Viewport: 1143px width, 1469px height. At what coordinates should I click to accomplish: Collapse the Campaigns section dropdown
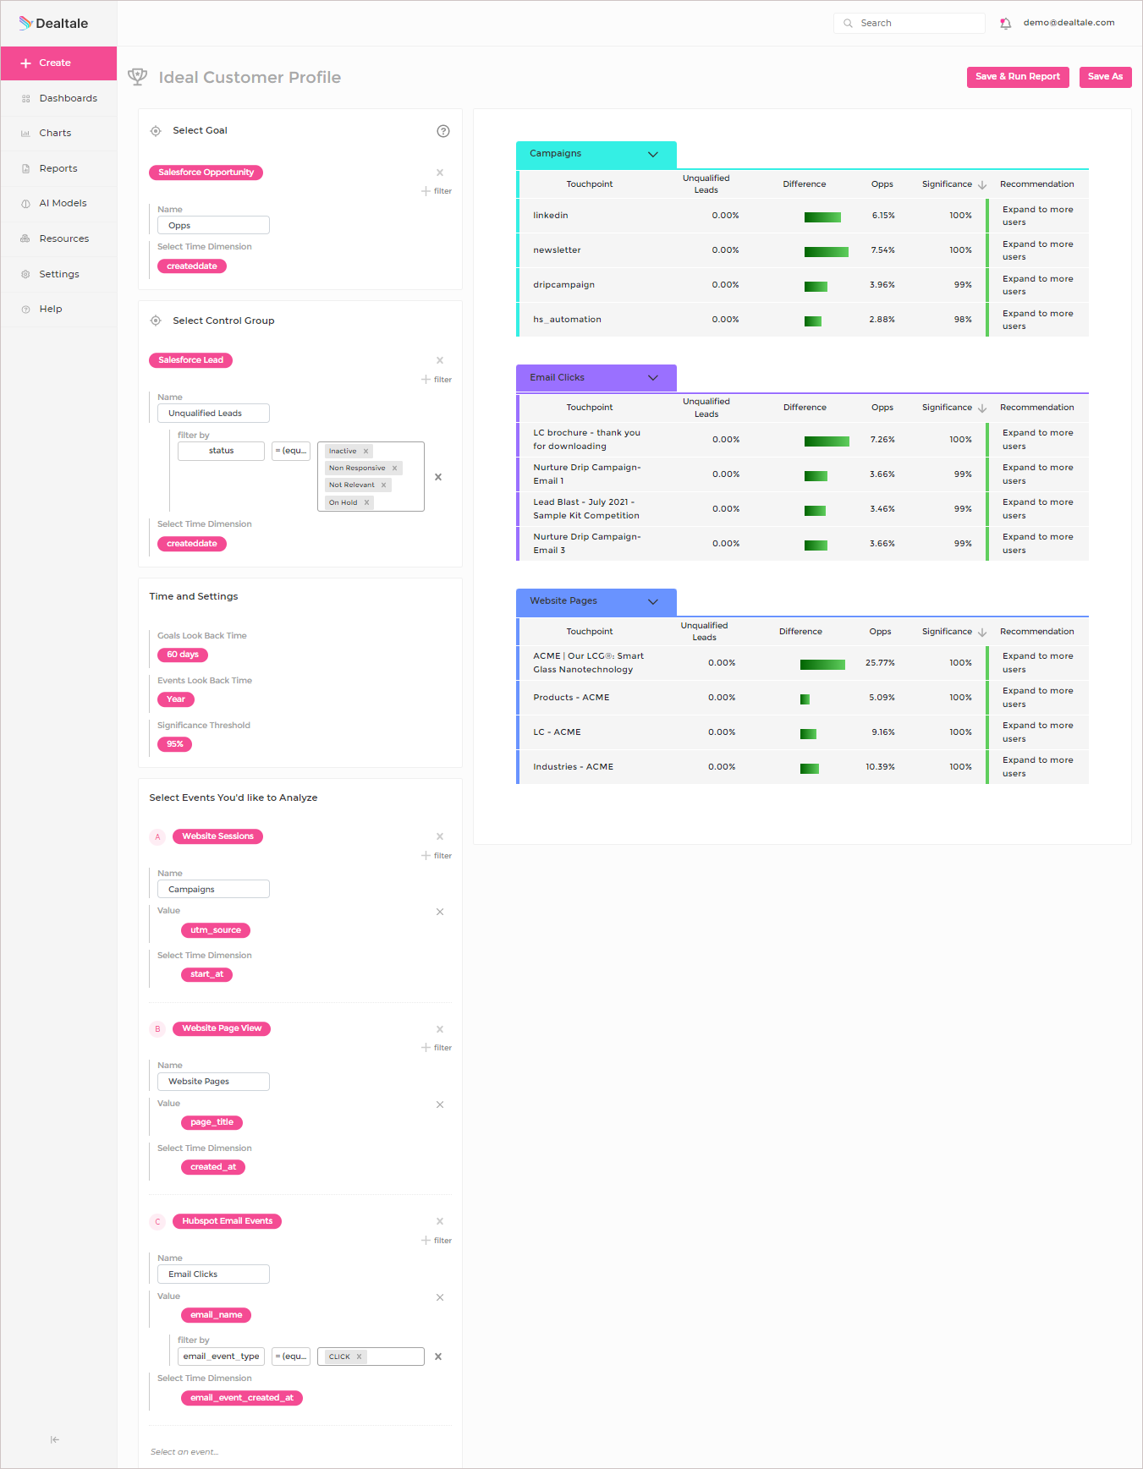click(653, 154)
